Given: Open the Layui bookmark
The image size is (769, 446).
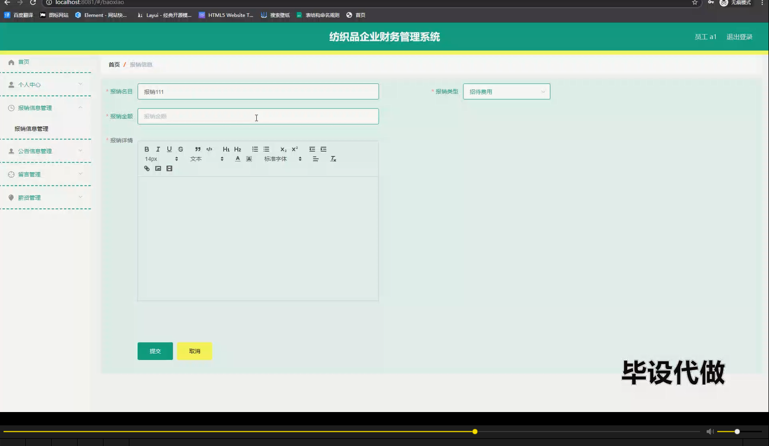Looking at the screenshot, I should (x=164, y=15).
